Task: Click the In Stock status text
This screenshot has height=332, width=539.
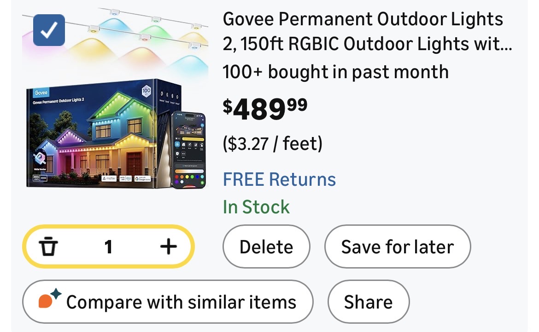Action: coord(256,207)
